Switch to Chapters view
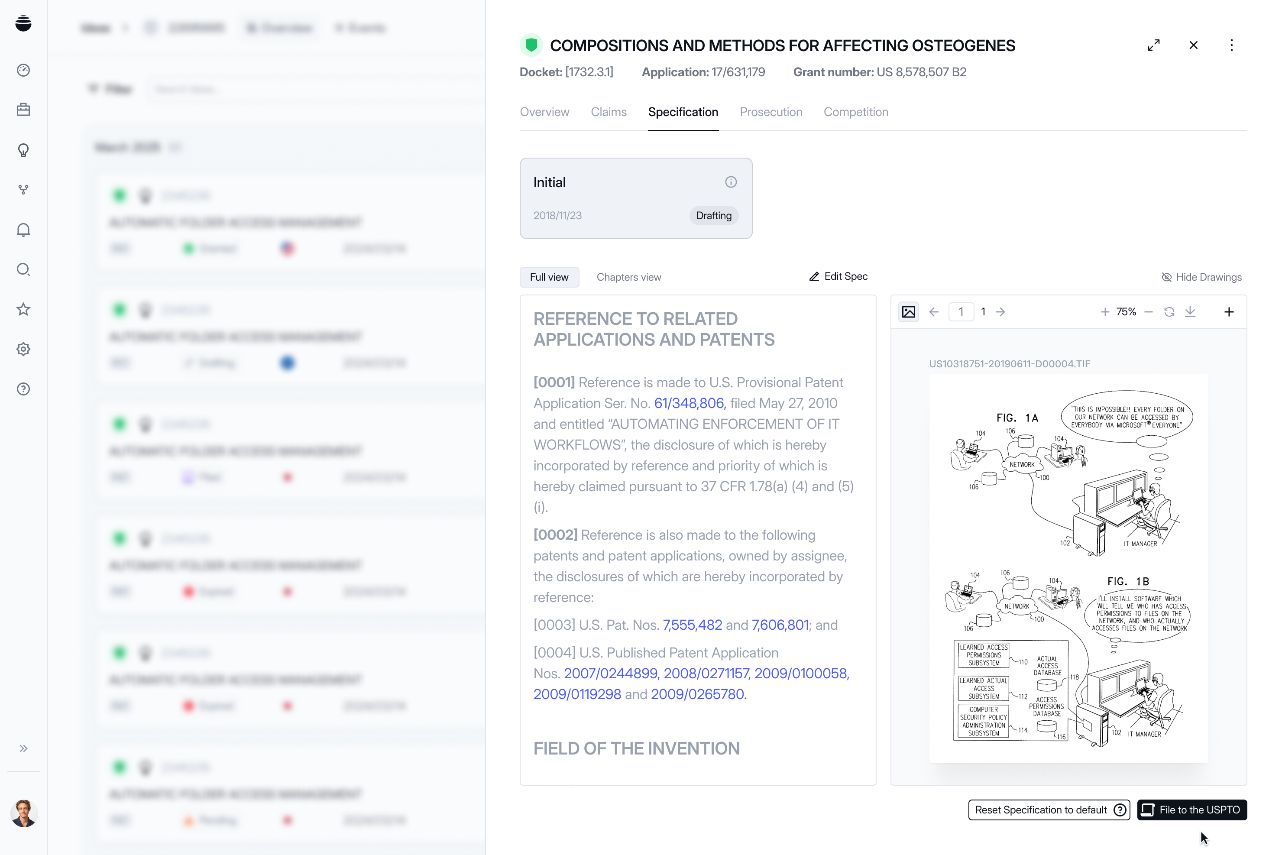The width and height of the screenshot is (1282, 855). point(628,277)
